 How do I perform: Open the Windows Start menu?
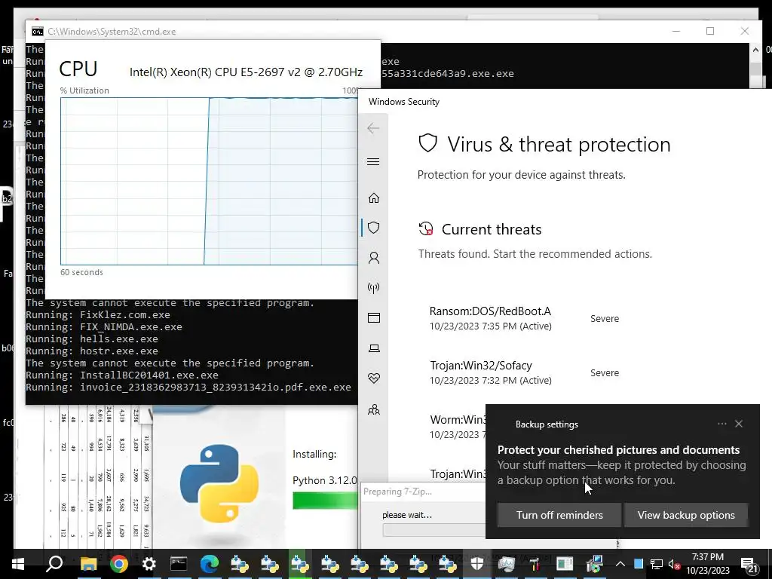click(18, 564)
